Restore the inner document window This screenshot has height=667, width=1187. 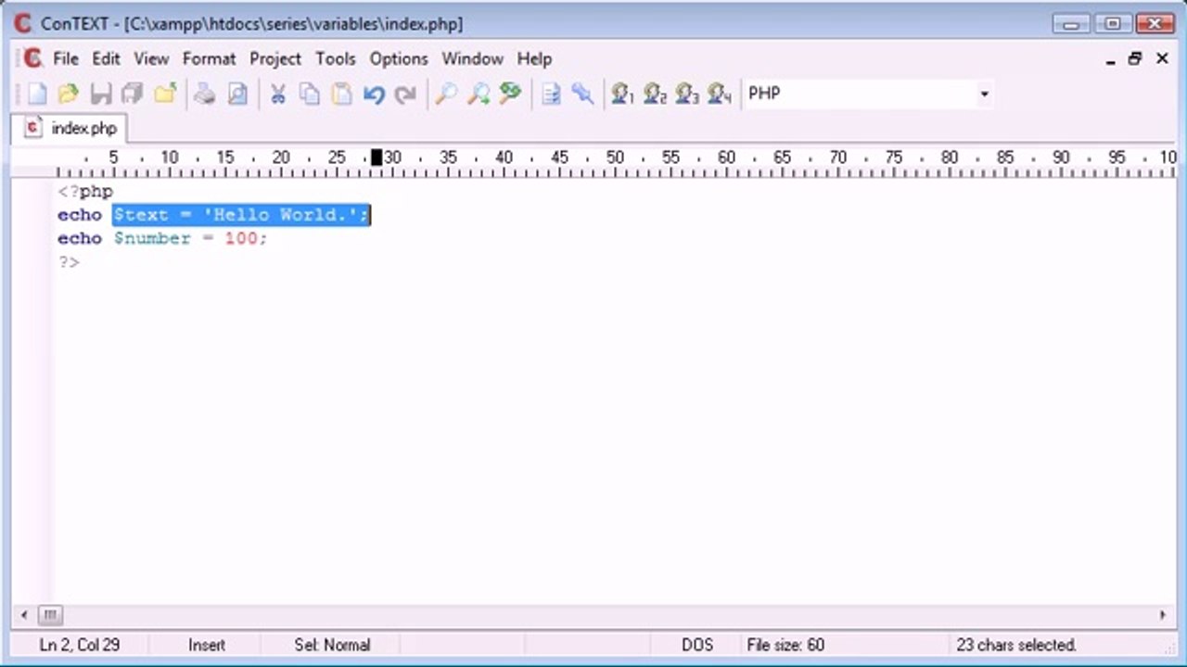[1135, 59]
